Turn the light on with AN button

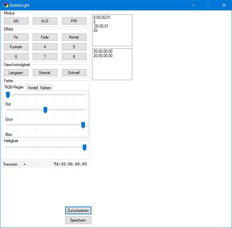[x=16, y=21]
